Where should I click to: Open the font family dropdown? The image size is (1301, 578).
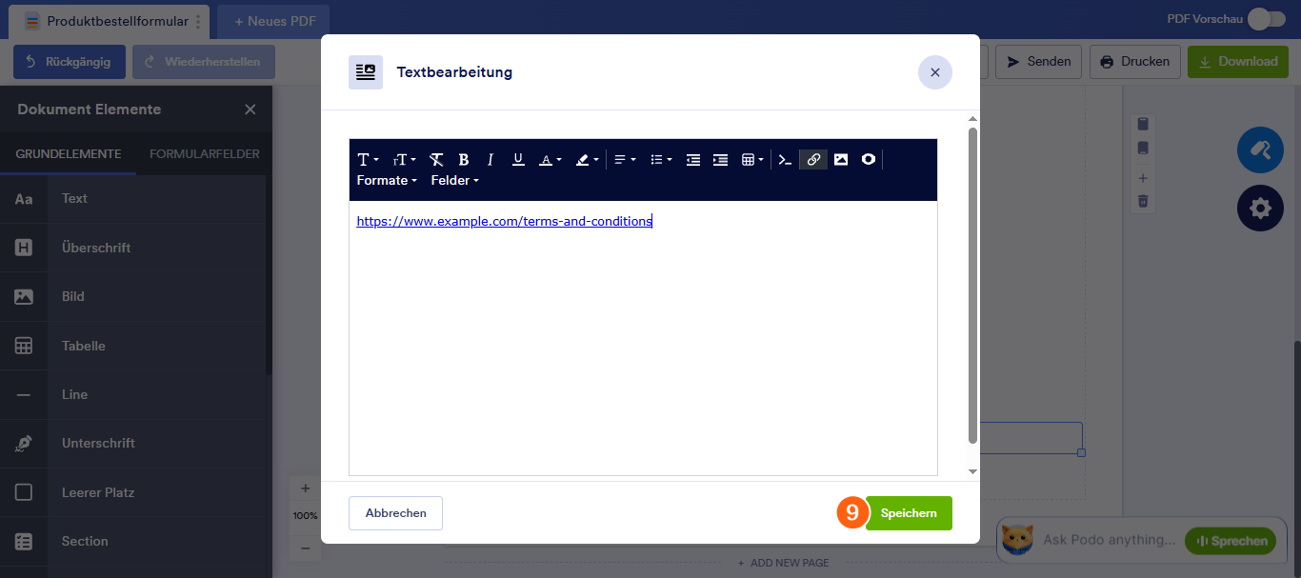tap(368, 160)
